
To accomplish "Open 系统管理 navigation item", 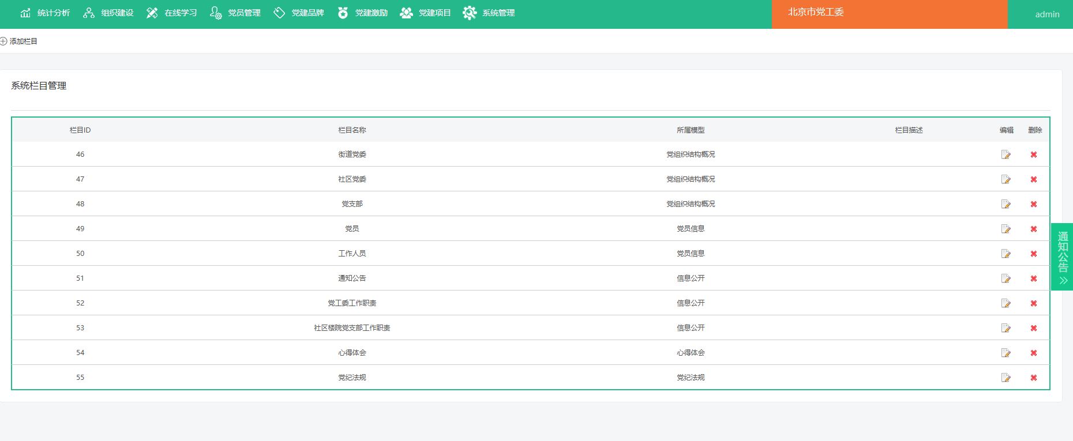I will [489, 13].
